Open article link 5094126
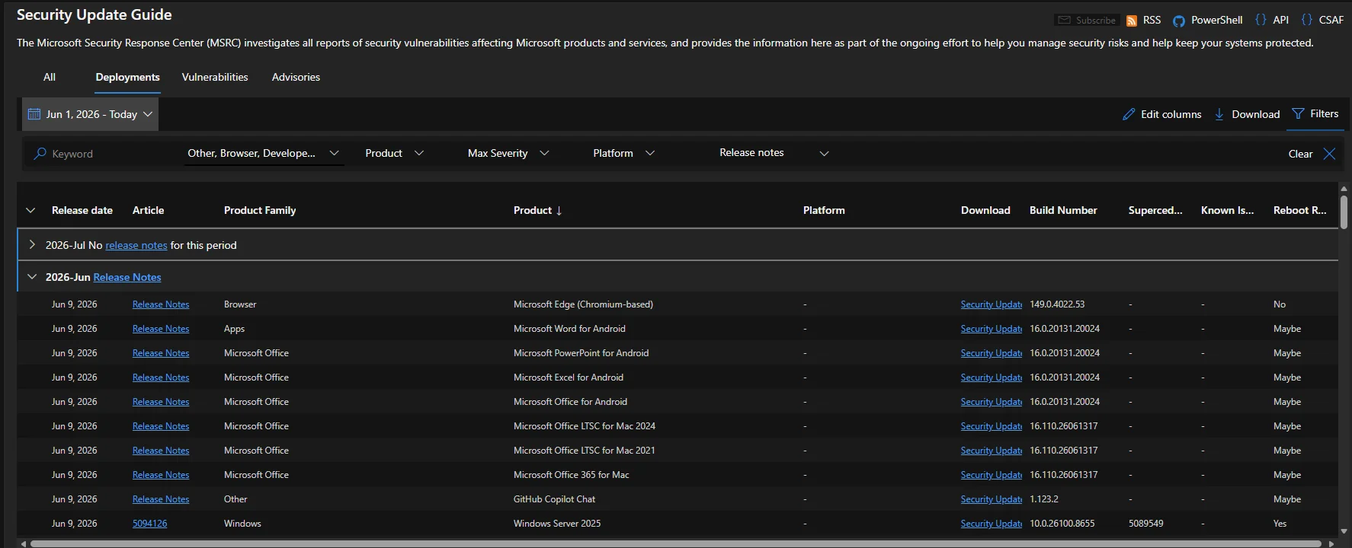 click(x=149, y=524)
